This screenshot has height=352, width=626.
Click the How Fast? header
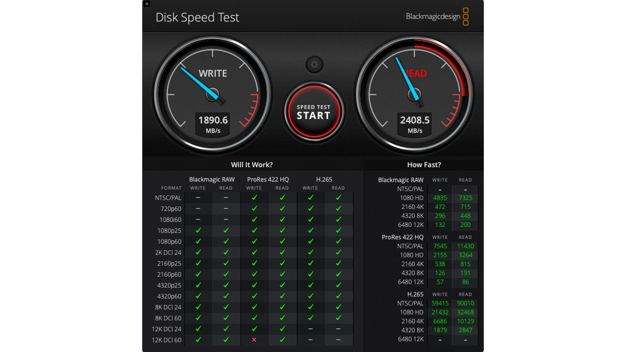pyautogui.click(x=424, y=165)
